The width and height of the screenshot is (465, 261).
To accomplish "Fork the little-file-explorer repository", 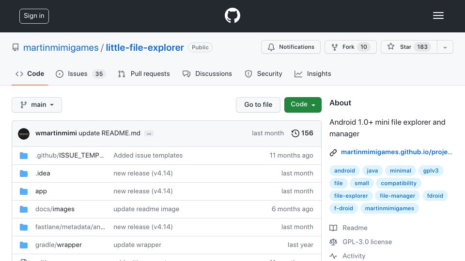I will point(351,47).
